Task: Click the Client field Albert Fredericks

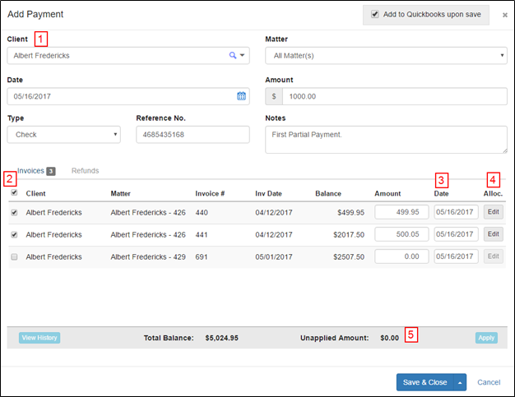Action: 128,55
